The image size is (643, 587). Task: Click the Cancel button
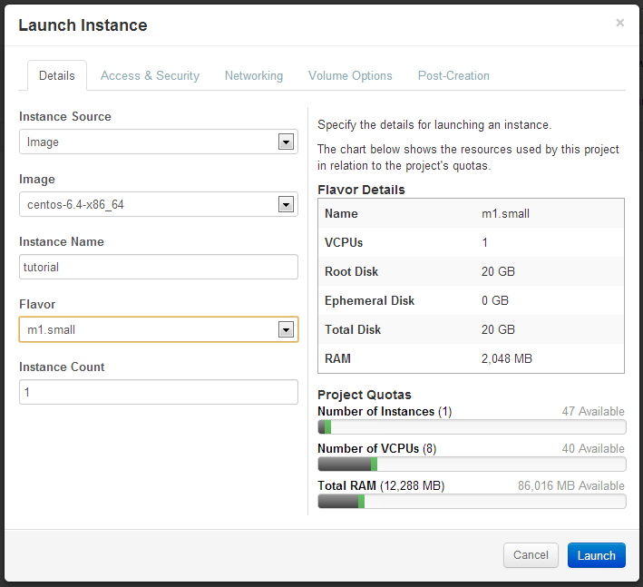pyautogui.click(x=531, y=555)
